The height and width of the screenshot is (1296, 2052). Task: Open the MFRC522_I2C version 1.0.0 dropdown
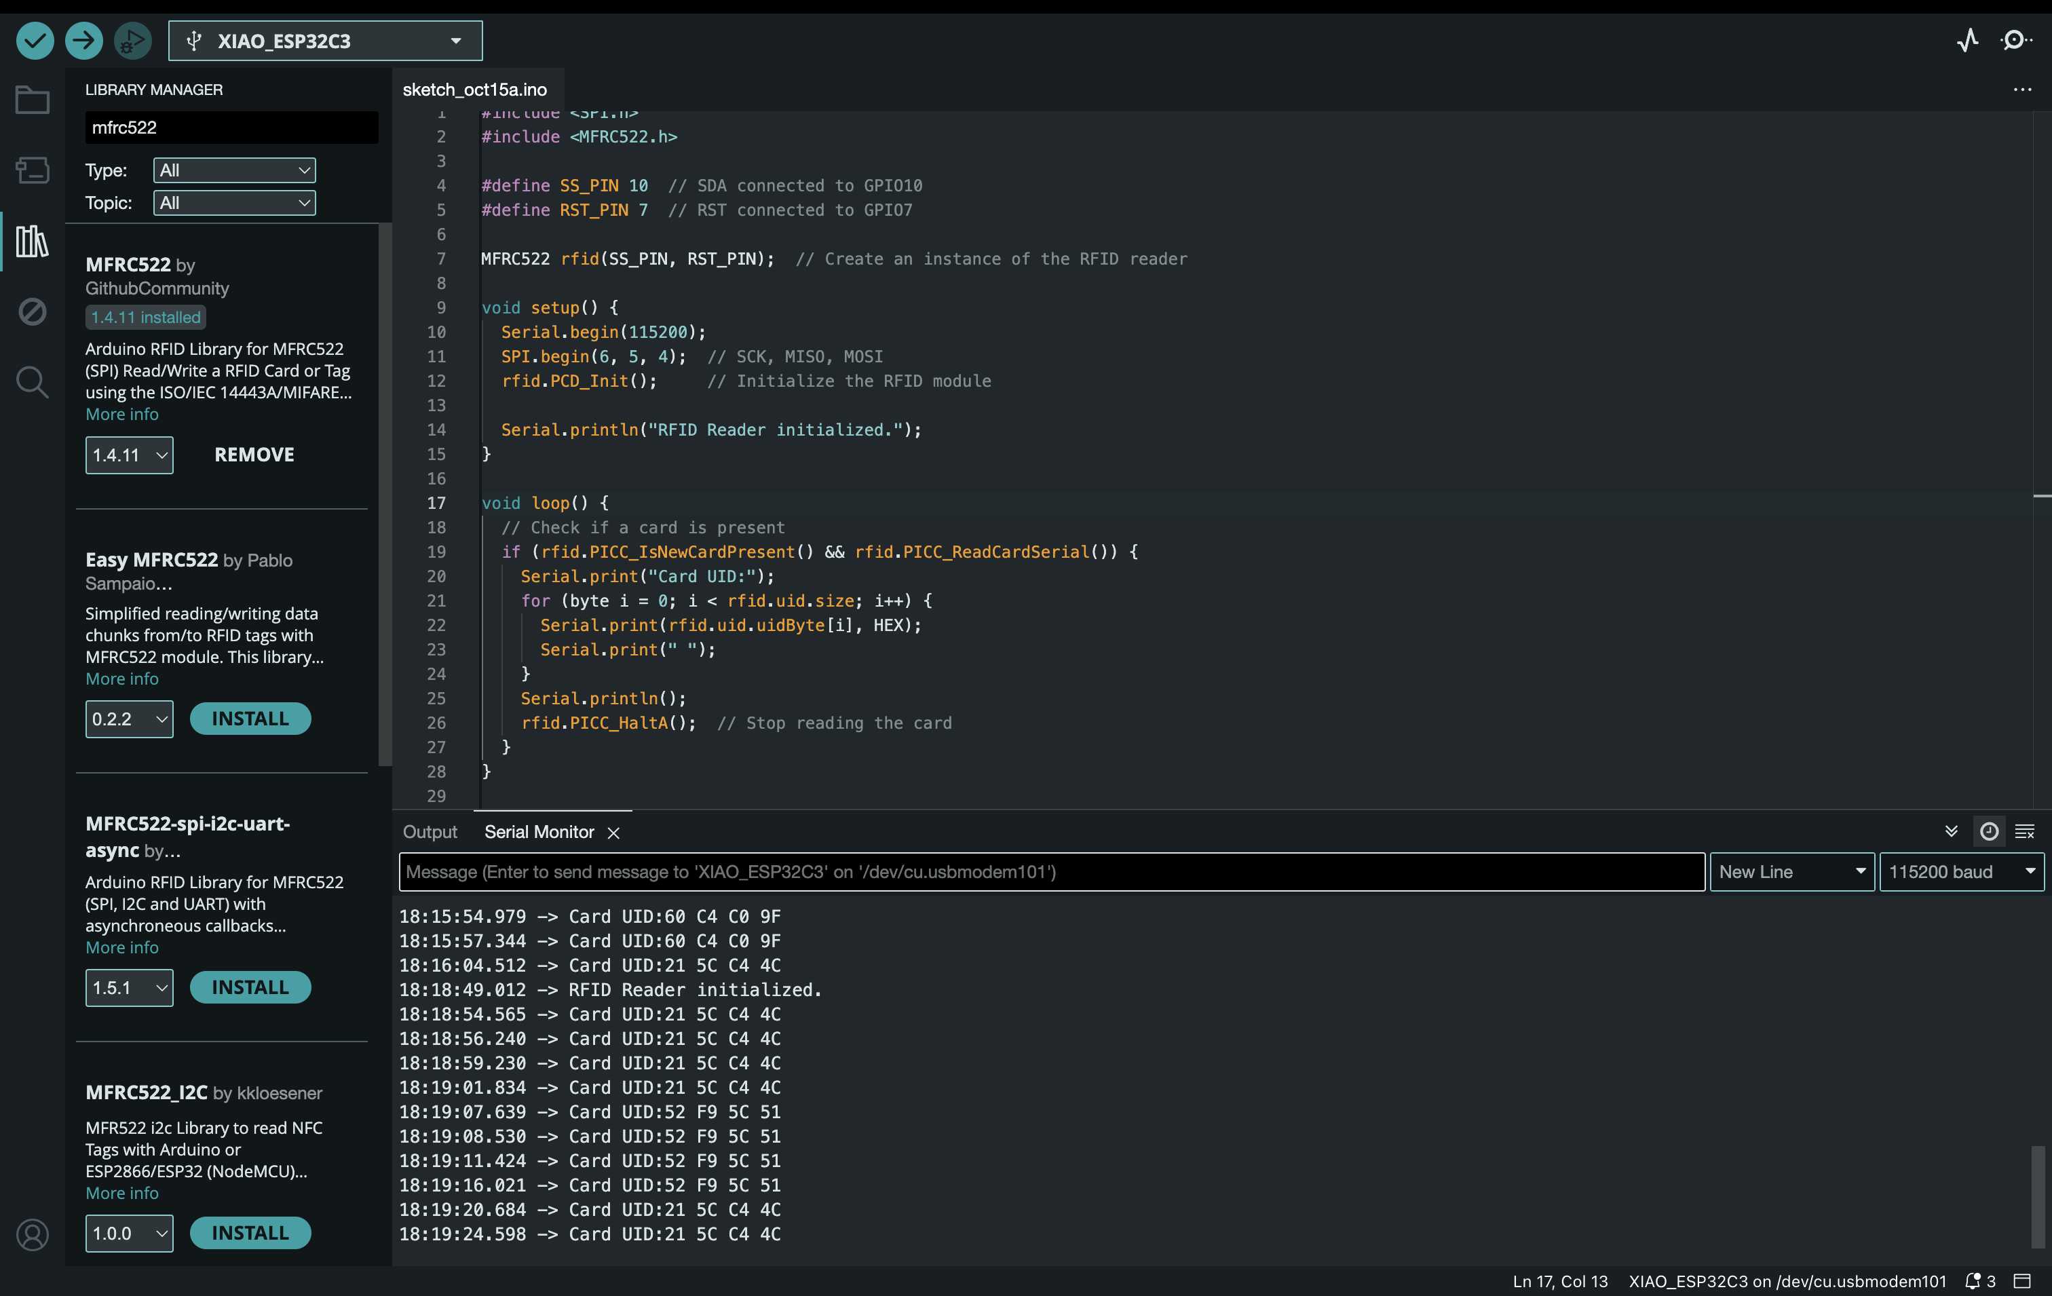[130, 1233]
